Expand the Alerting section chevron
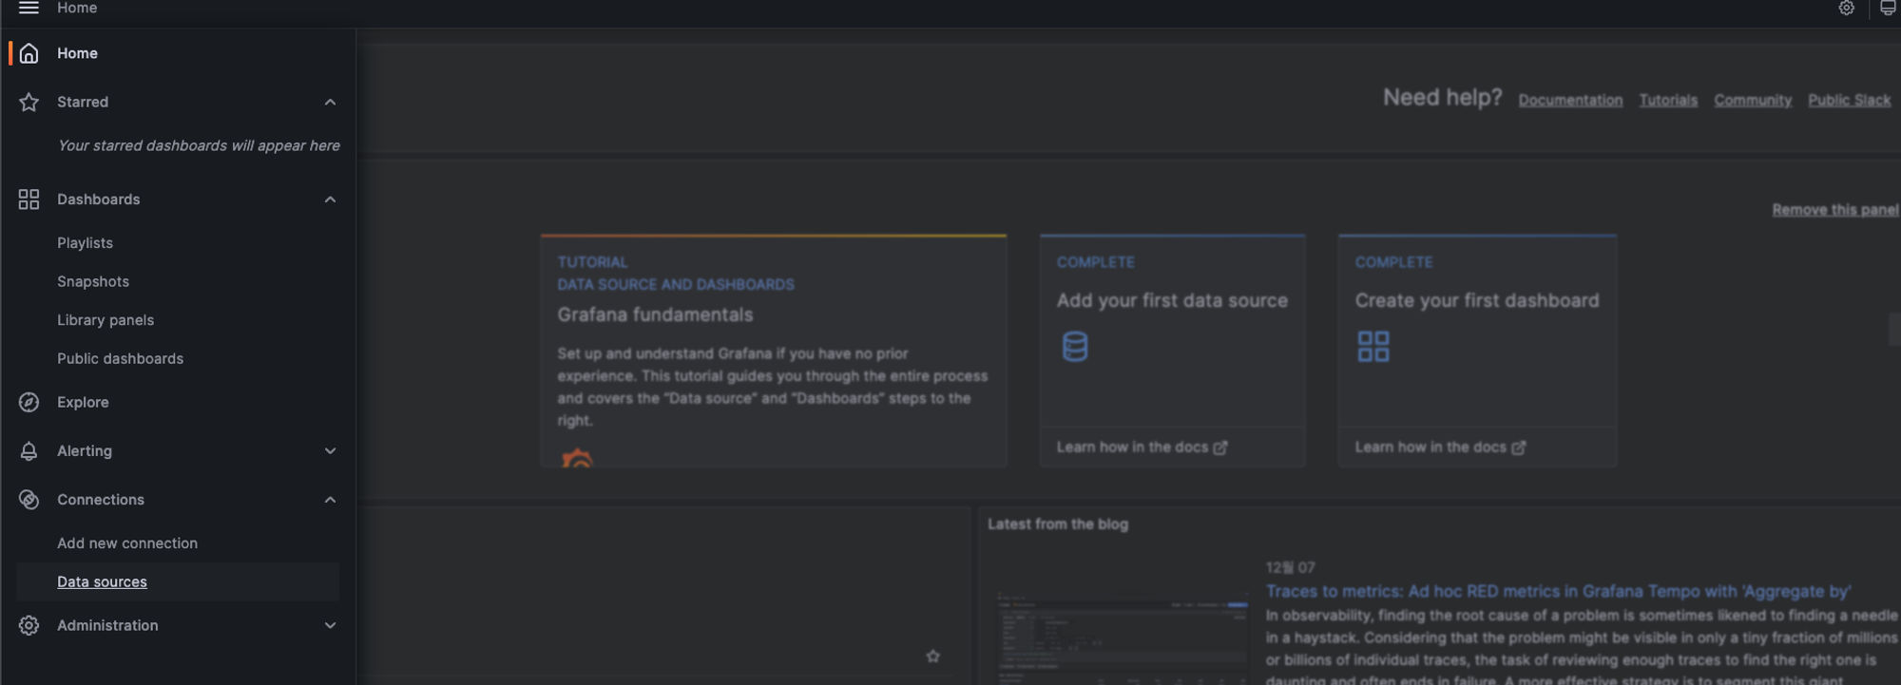The height and width of the screenshot is (685, 1901). (330, 451)
